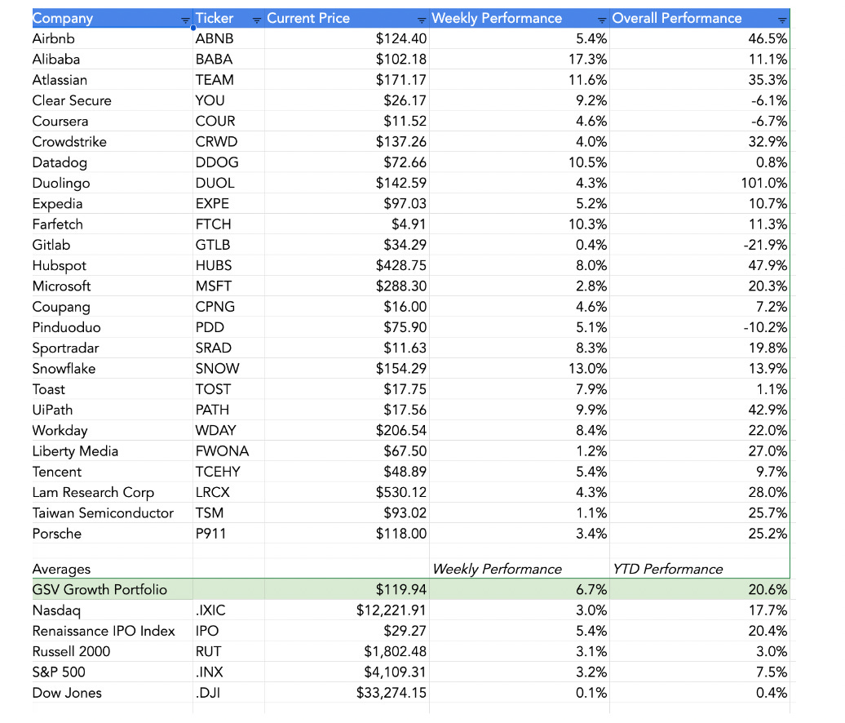Viewport: 845px width, 723px height.
Task: Click the Crowdstrike company cell
Action: (112, 142)
